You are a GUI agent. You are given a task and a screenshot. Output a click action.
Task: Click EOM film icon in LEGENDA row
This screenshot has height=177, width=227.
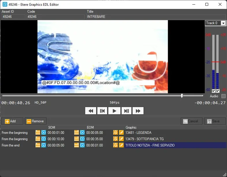77,133
